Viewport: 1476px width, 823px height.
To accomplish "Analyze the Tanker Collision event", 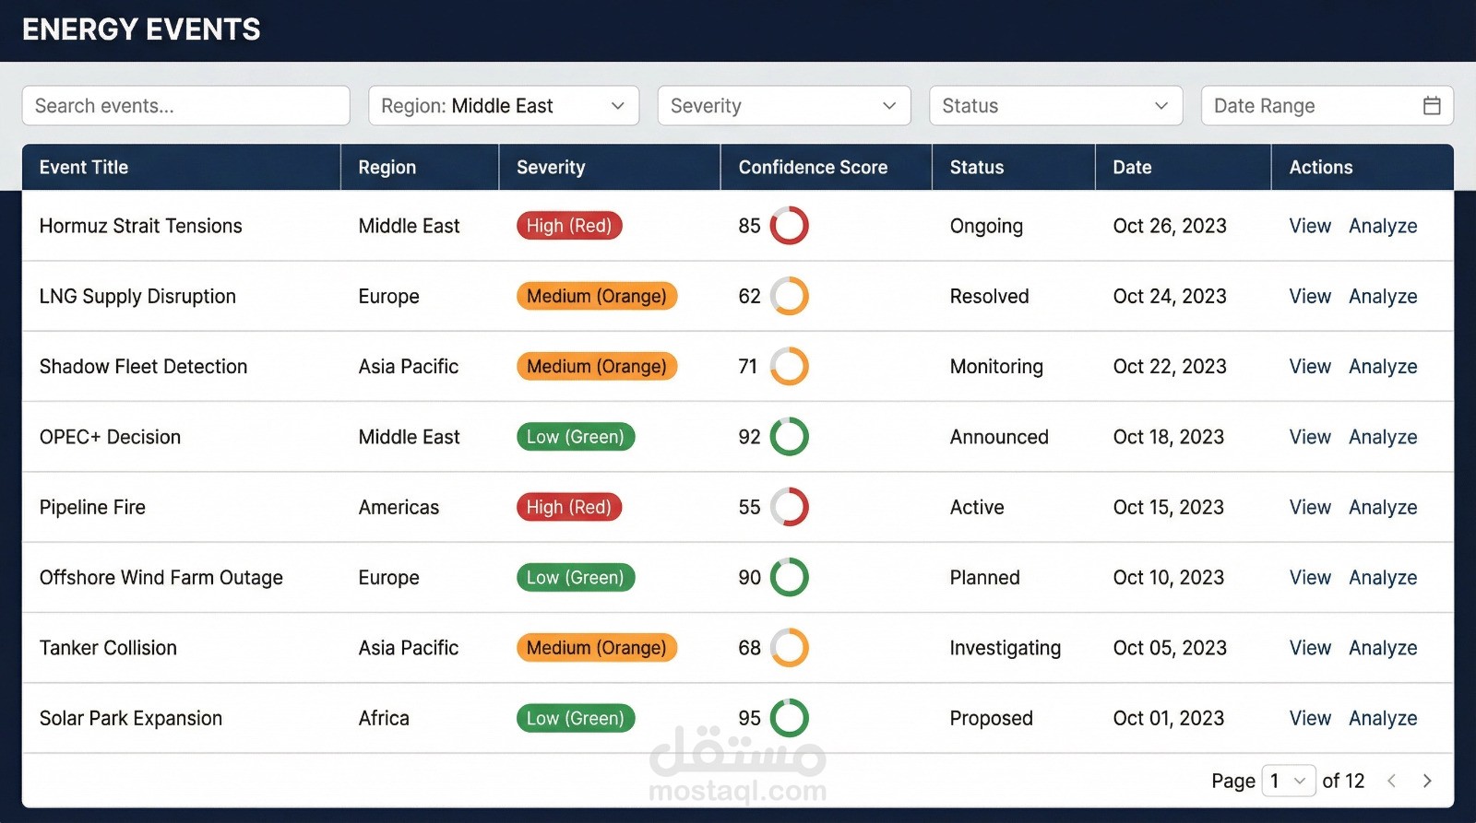I will [x=1383, y=648].
